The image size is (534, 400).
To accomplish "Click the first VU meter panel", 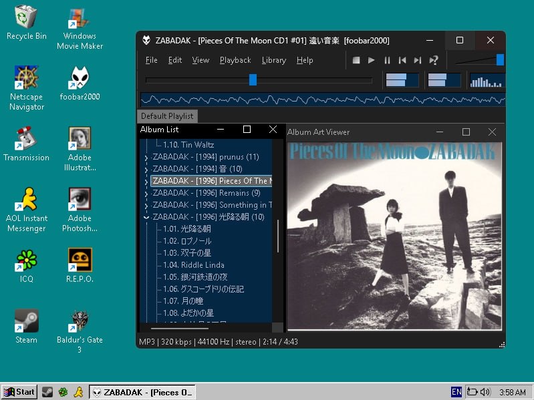I will [x=402, y=81].
